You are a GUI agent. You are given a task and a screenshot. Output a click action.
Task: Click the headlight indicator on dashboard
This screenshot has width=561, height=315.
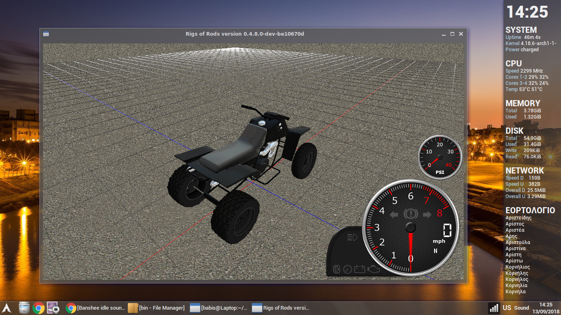(x=352, y=237)
